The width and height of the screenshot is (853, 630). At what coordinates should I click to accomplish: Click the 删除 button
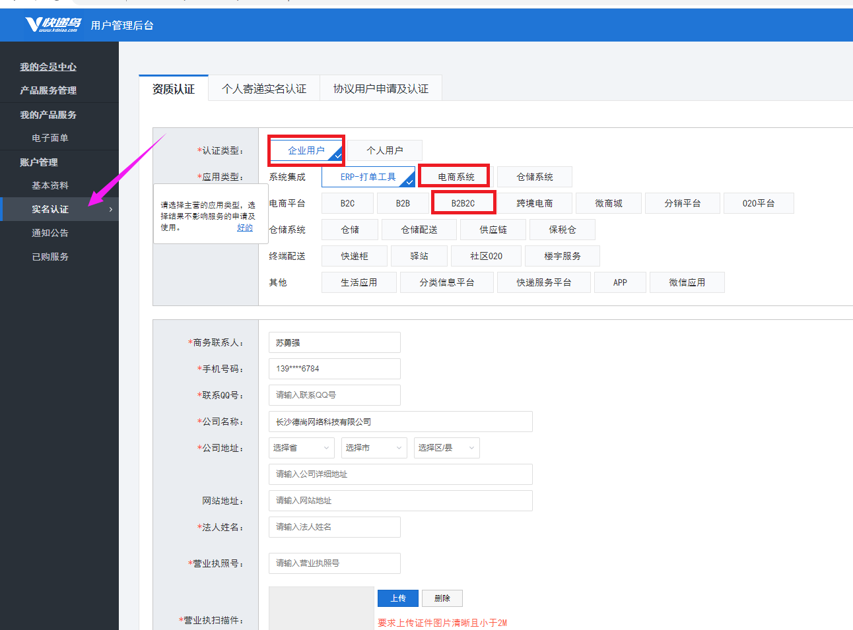click(x=442, y=598)
